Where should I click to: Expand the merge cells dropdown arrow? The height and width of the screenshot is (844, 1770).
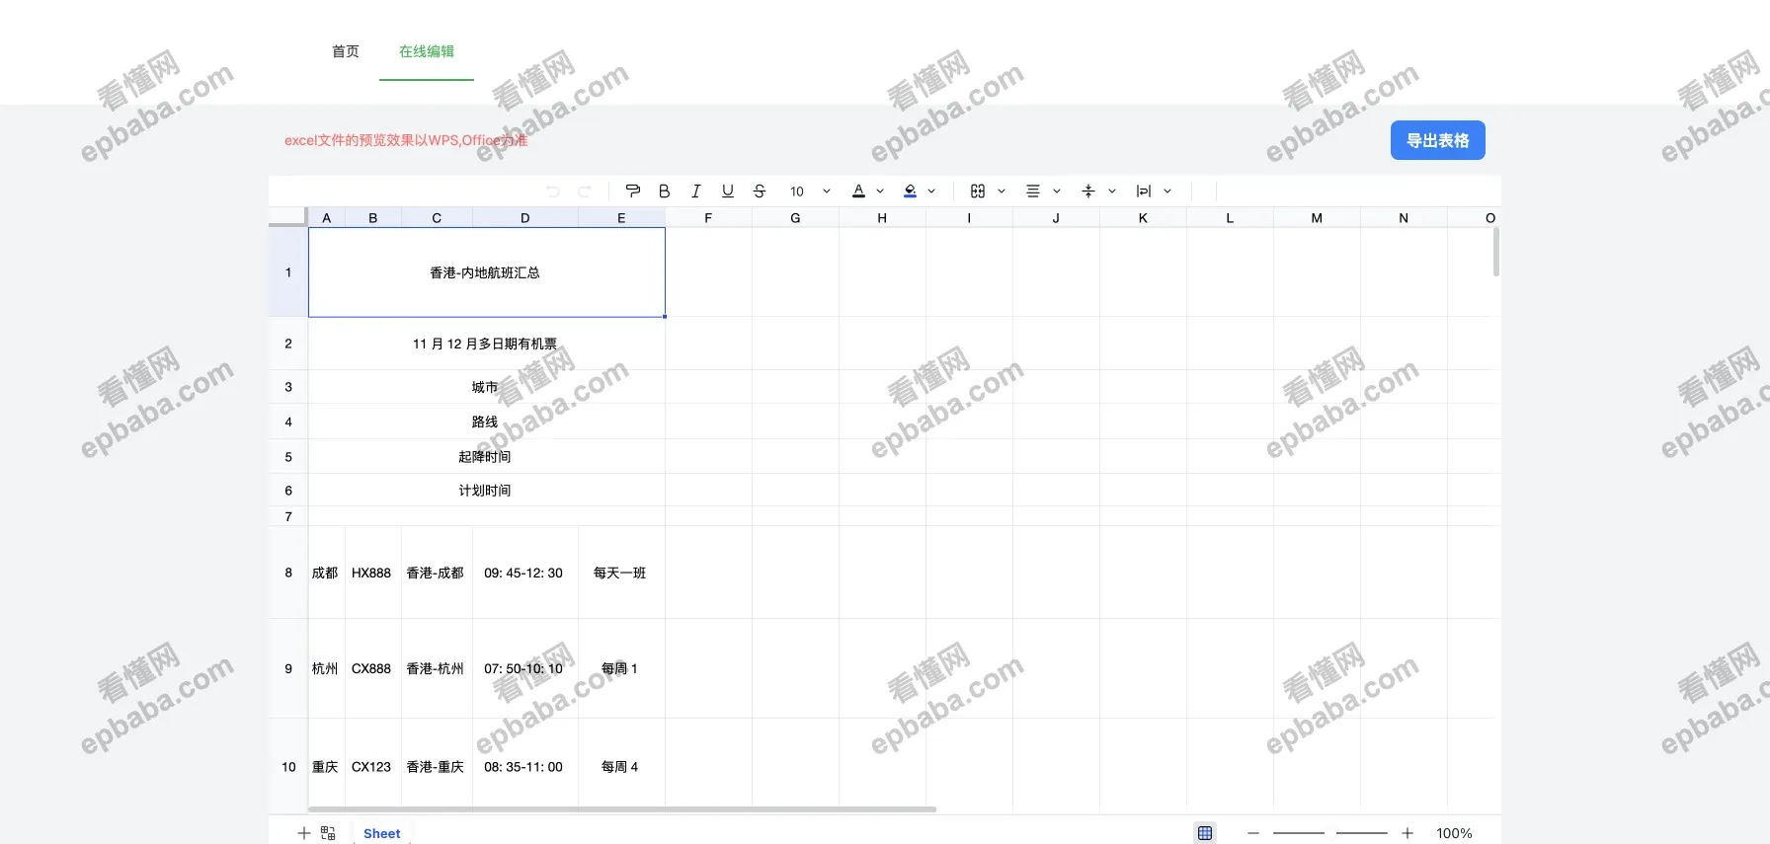coord(1002,192)
